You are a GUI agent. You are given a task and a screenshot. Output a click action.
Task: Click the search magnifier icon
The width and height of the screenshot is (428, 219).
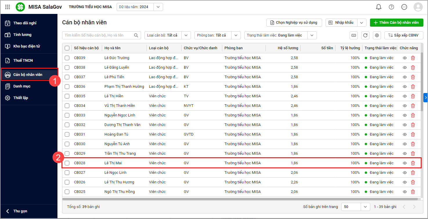(x=136, y=35)
